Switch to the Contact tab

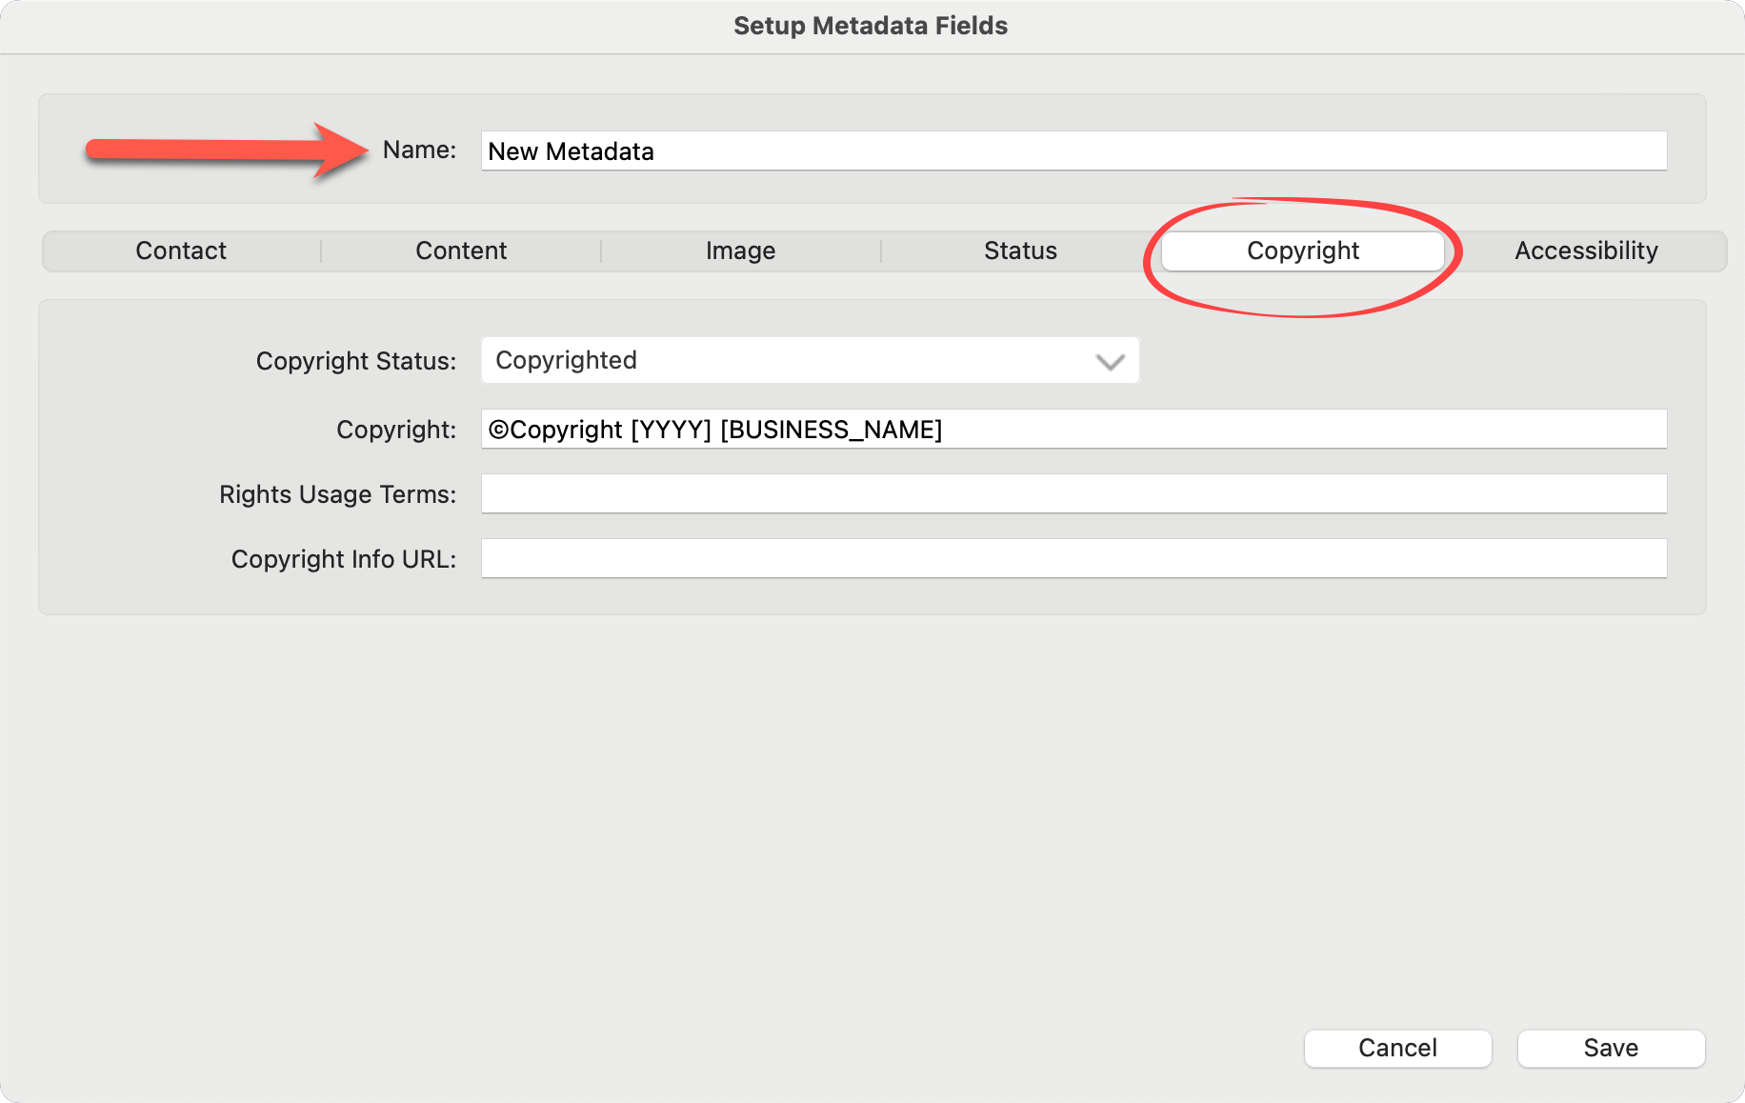click(181, 251)
